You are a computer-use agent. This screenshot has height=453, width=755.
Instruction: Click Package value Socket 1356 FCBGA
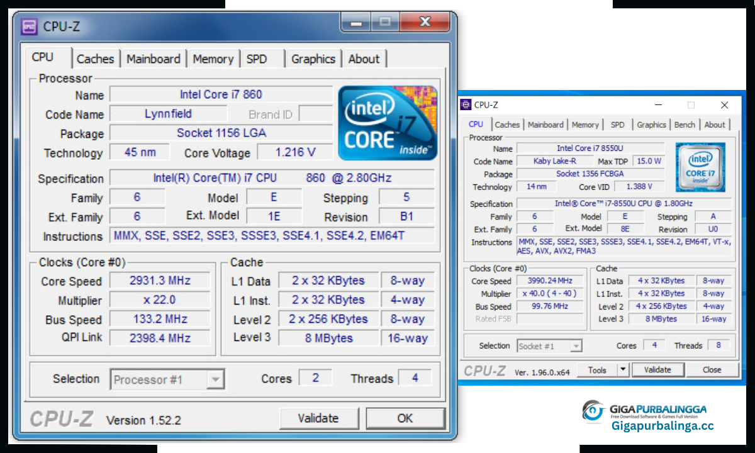click(590, 174)
